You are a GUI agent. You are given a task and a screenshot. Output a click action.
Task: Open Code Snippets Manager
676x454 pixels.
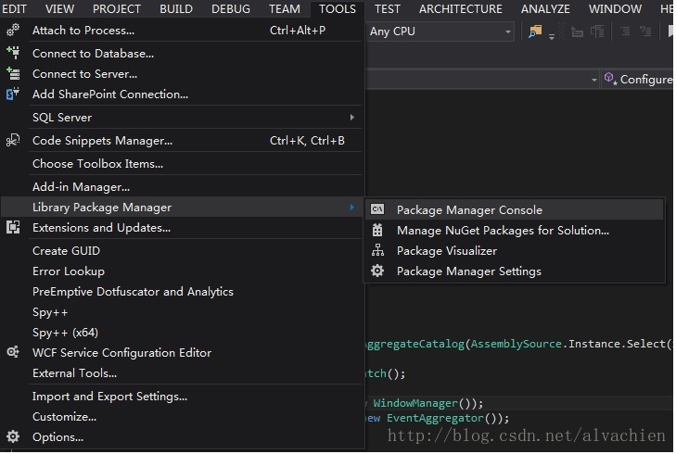point(181,141)
